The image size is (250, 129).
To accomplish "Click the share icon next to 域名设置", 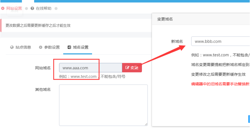I will pyautogui.click(x=69, y=47).
